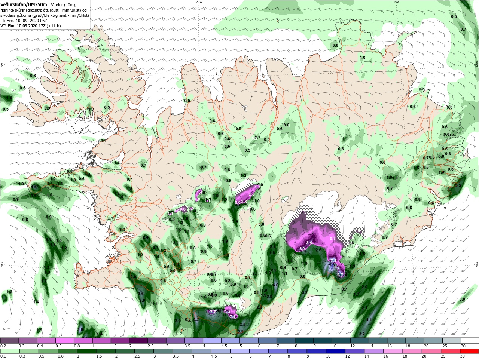Click lower scale swatch between 6 and 7

point(258,351)
